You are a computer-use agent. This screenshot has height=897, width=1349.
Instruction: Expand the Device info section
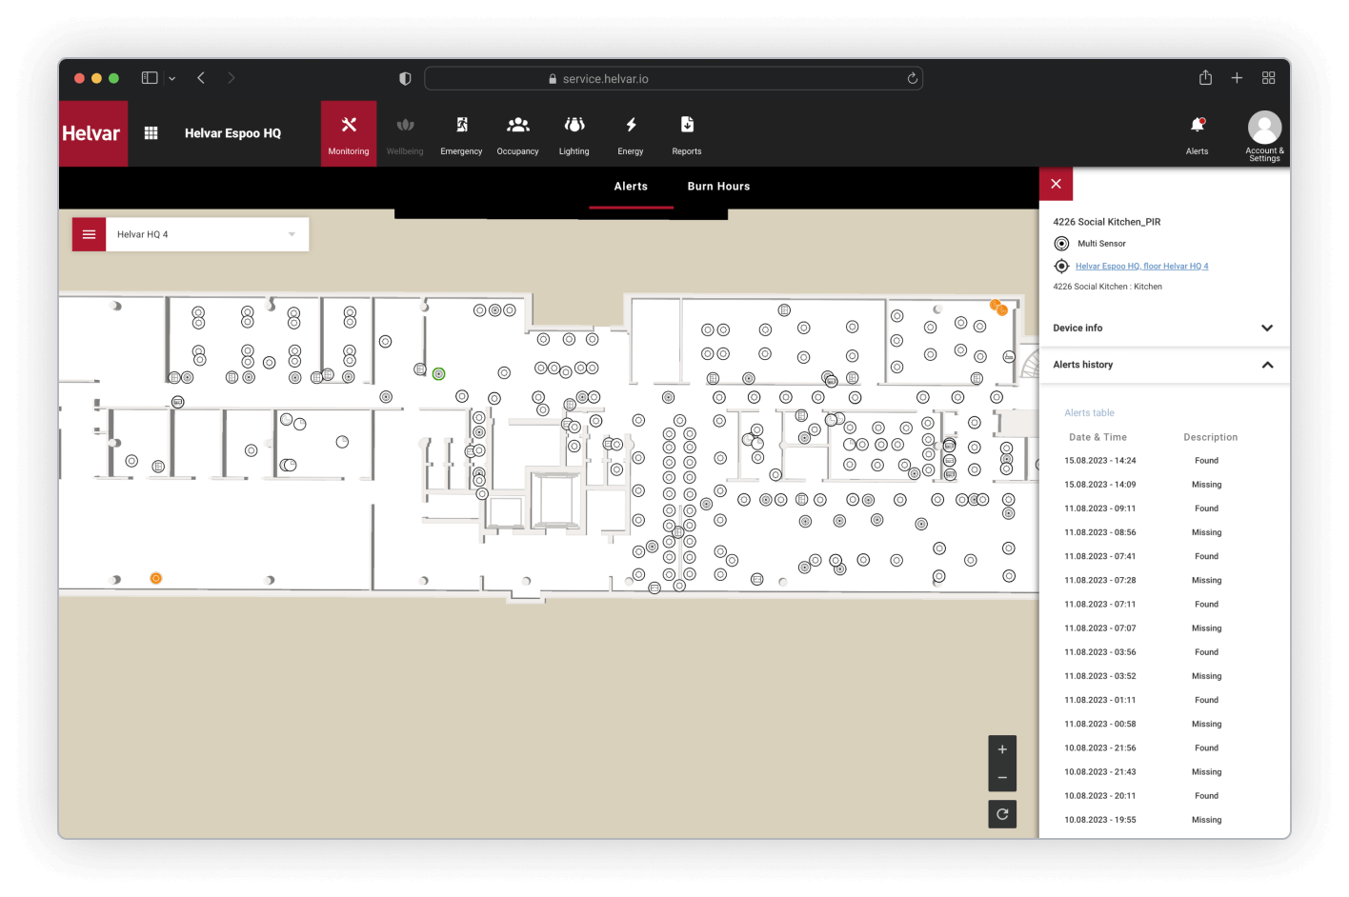(1266, 328)
